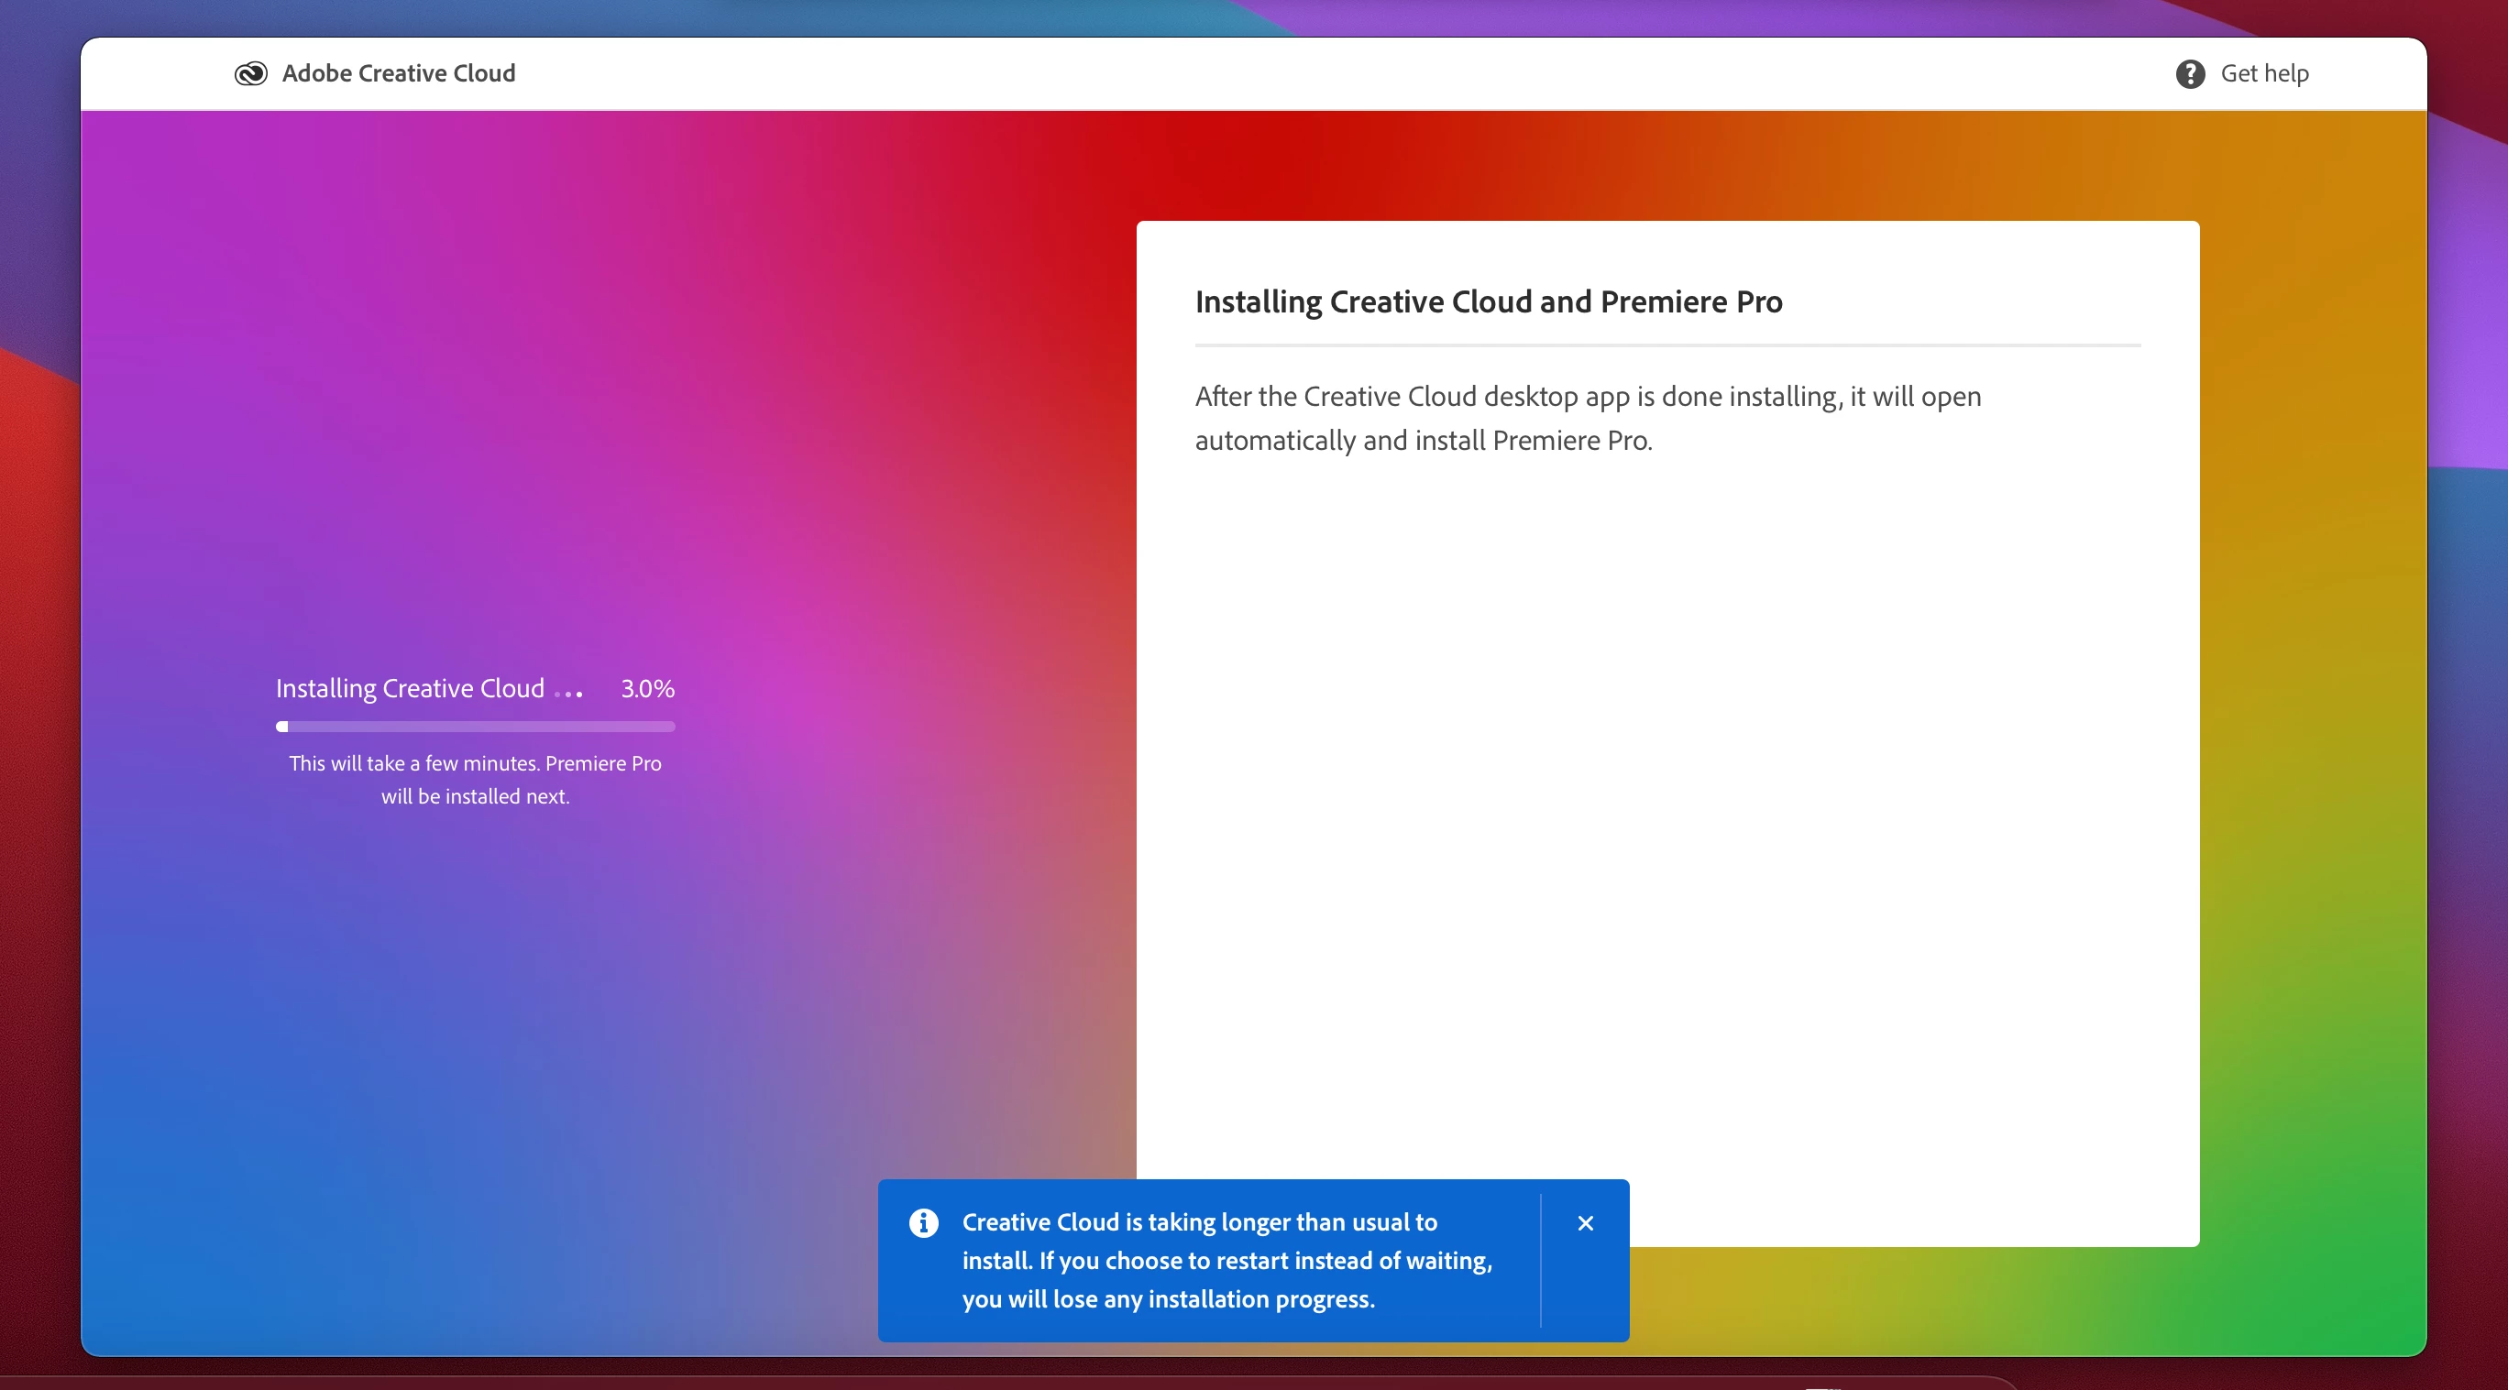Click the divider line under the panel heading
Image resolution: width=2508 pixels, height=1390 pixels.
point(1666,345)
